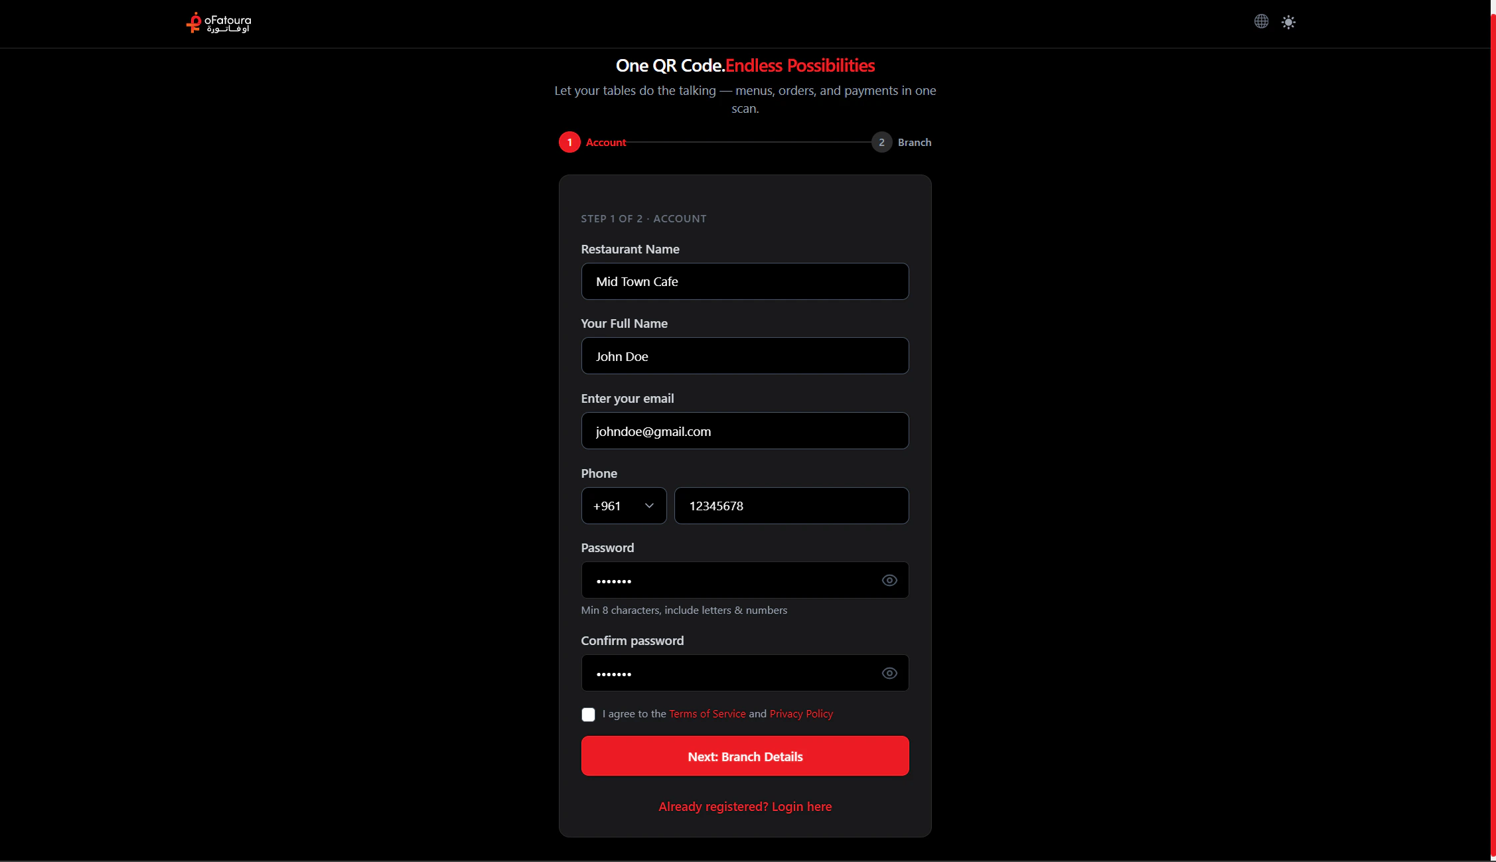The height and width of the screenshot is (862, 1496).
Task: Focus the Restaurant Name input field
Action: [x=745, y=281]
